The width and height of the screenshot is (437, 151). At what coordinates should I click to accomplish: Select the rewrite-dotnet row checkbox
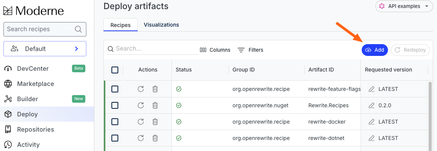point(115,138)
